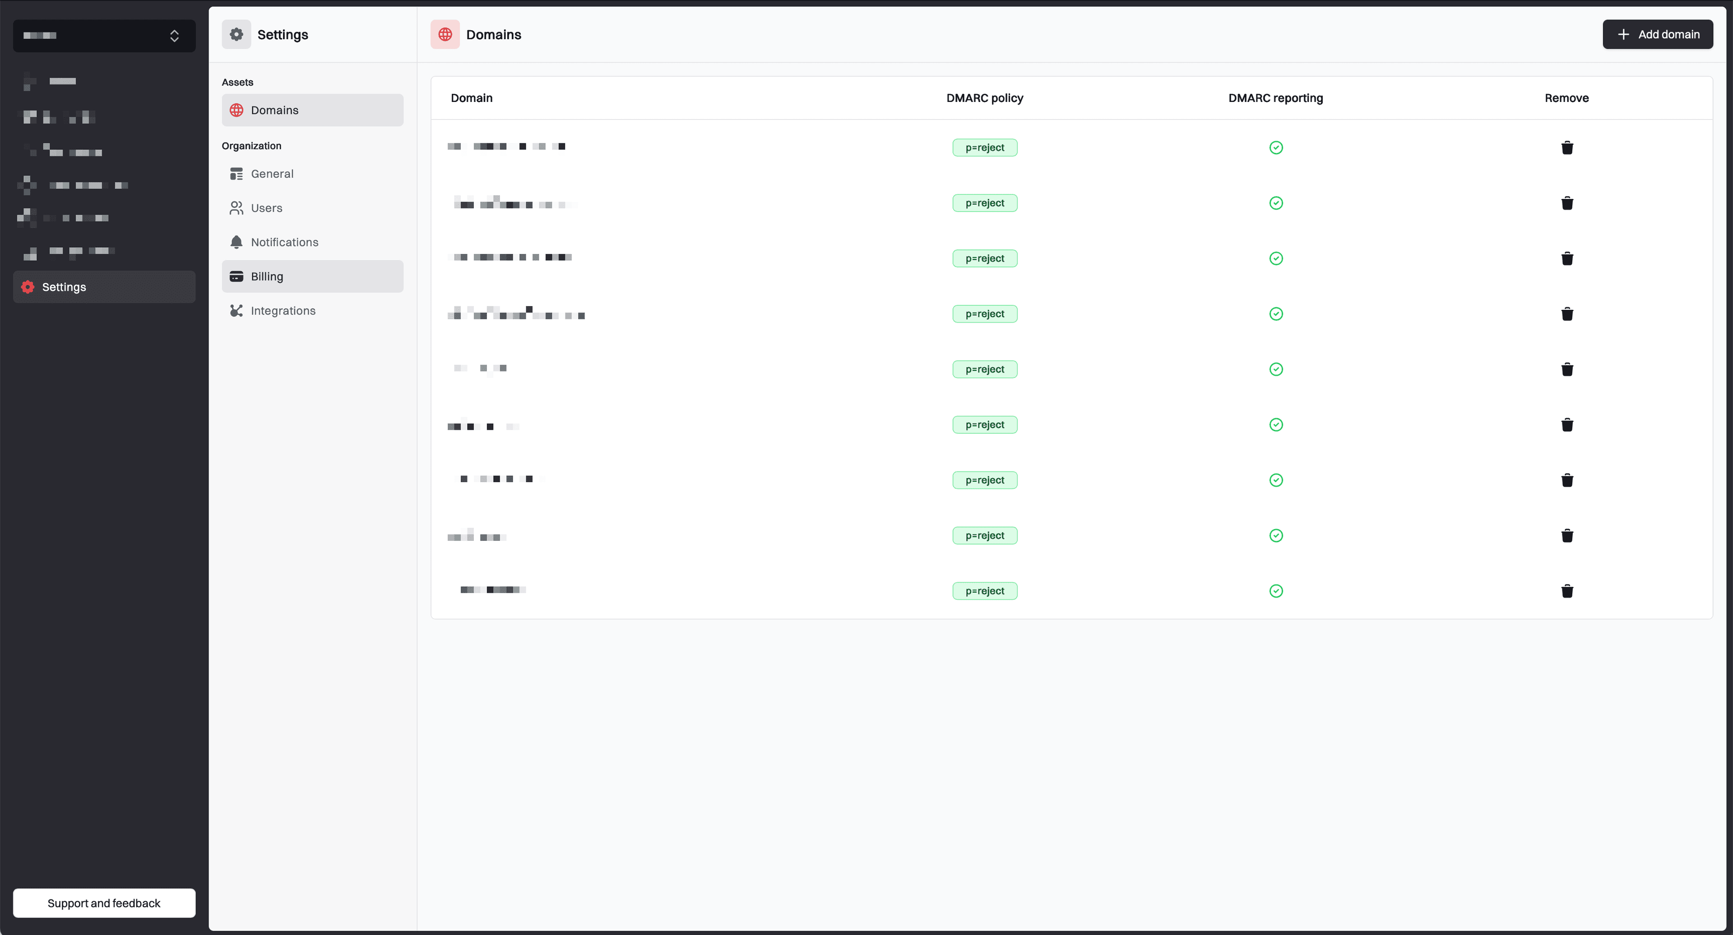Click the eighth row's p=reject badge
Screen dimensions: 1733x935
pos(984,536)
